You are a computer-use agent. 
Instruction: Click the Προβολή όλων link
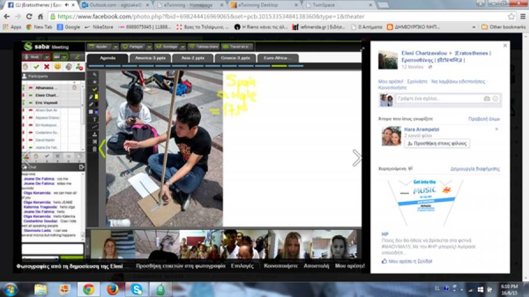point(484,119)
